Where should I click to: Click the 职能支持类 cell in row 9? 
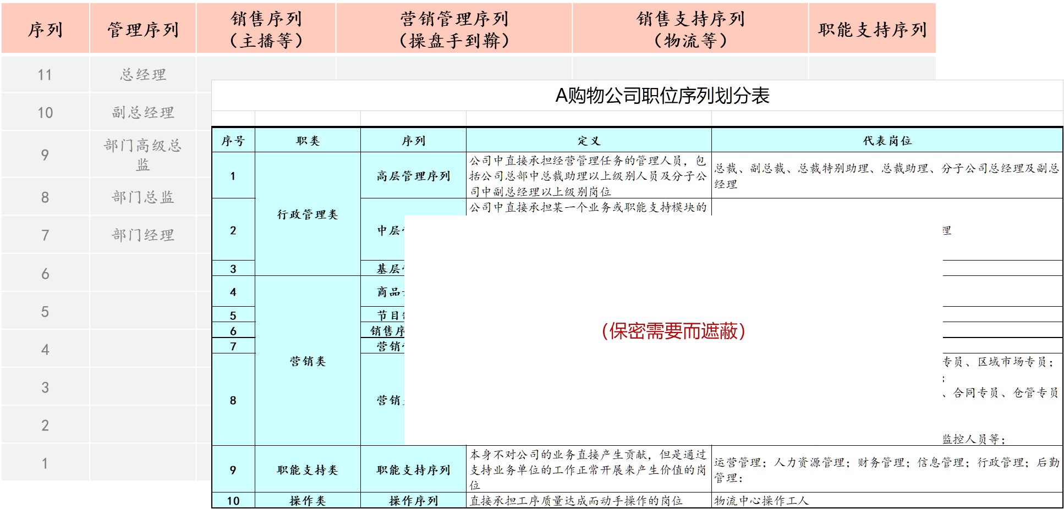click(307, 471)
